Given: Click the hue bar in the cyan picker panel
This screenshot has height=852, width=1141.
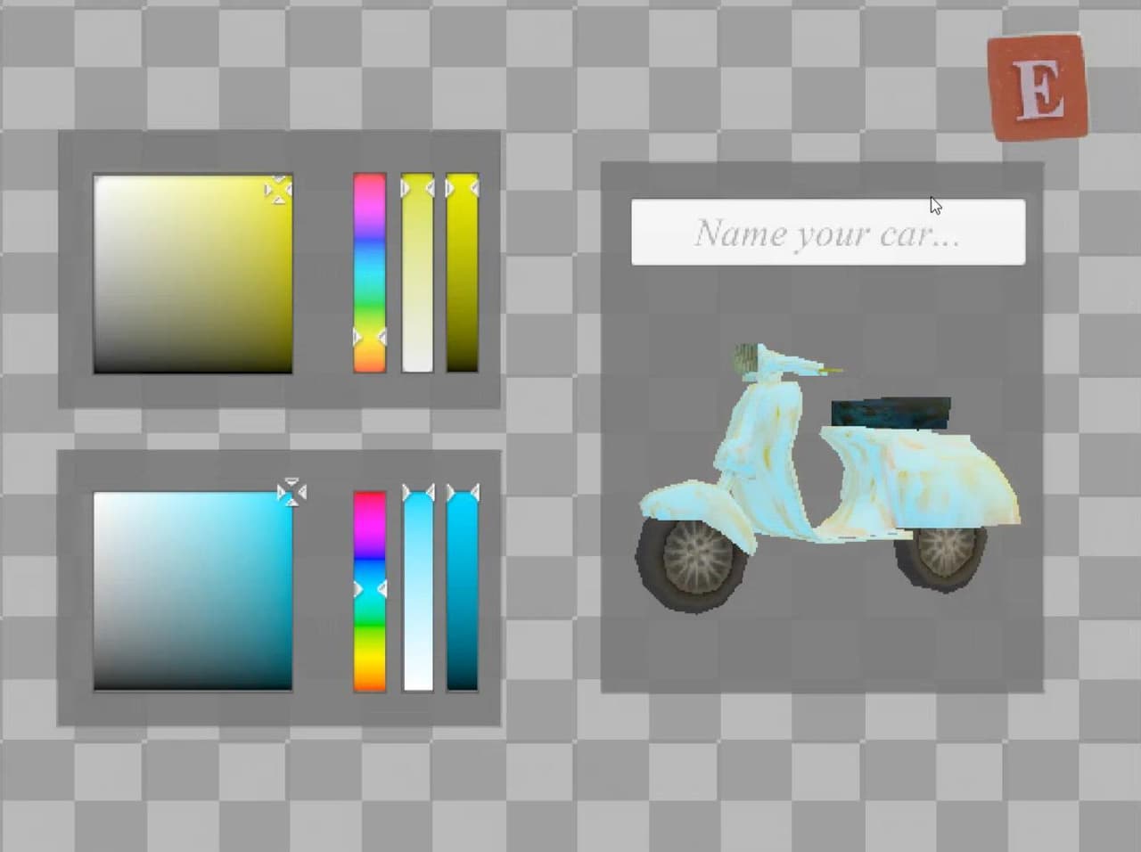Looking at the screenshot, I should [370, 591].
